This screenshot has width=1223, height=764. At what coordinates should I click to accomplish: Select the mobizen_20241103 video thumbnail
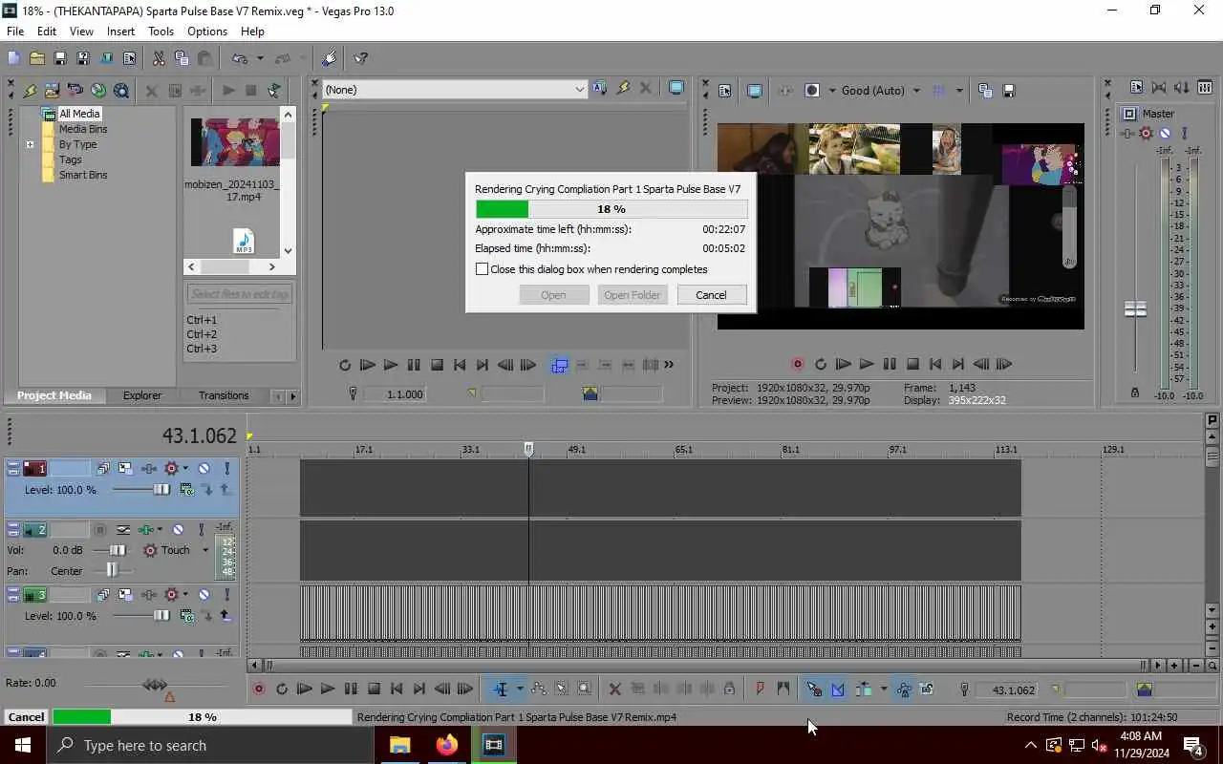click(x=235, y=142)
